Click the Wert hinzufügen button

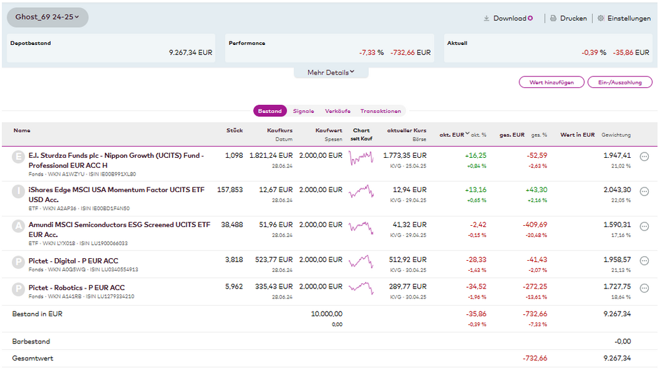551,83
